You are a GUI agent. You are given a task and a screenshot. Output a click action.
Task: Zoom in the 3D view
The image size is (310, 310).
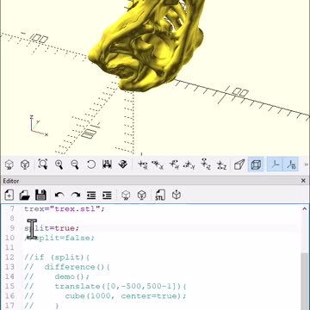59,164
